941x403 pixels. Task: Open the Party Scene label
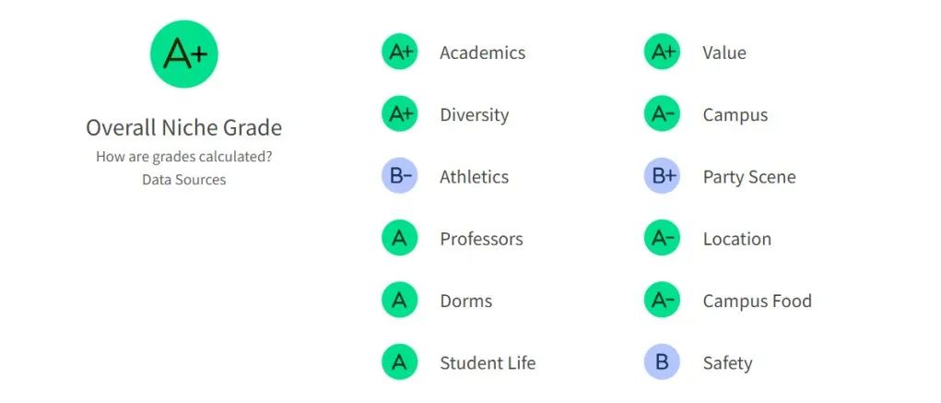coord(749,177)
